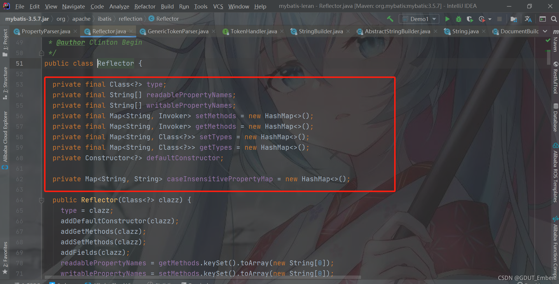Start debugging with the green bug icon
559x284 pixels.
(x=459, y=19)
